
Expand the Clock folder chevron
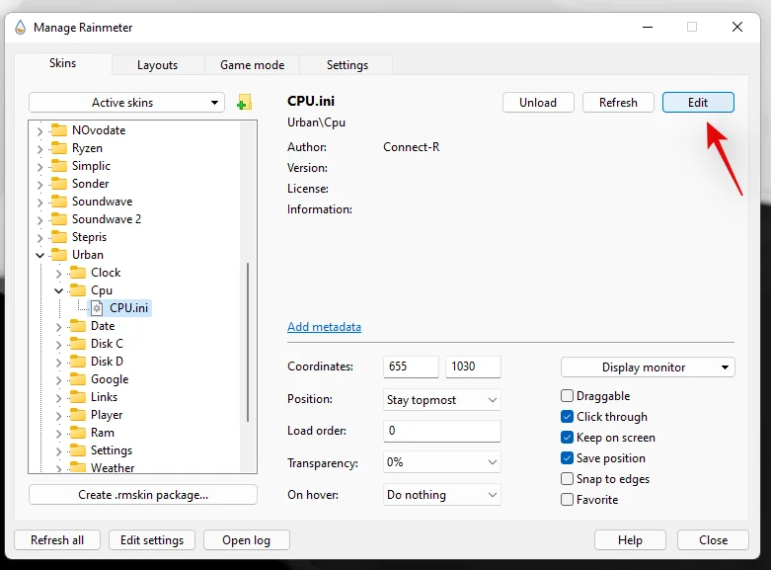coord(58,274)
